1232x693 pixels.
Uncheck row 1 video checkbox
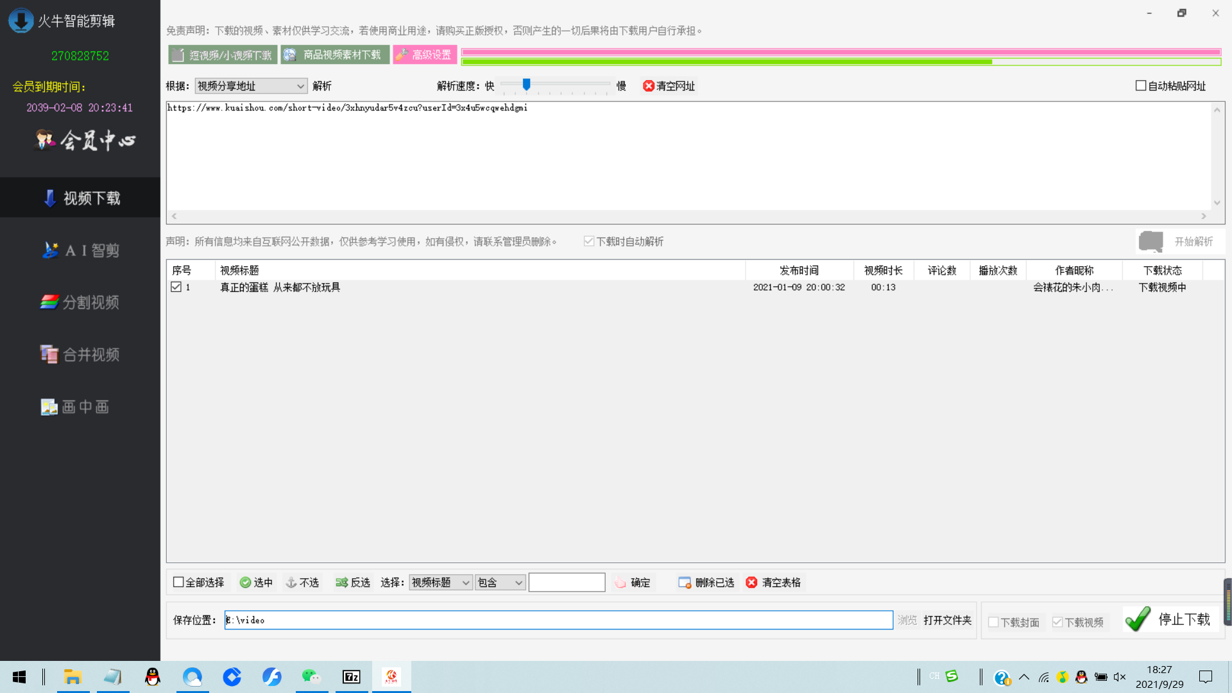coord(176,287)
